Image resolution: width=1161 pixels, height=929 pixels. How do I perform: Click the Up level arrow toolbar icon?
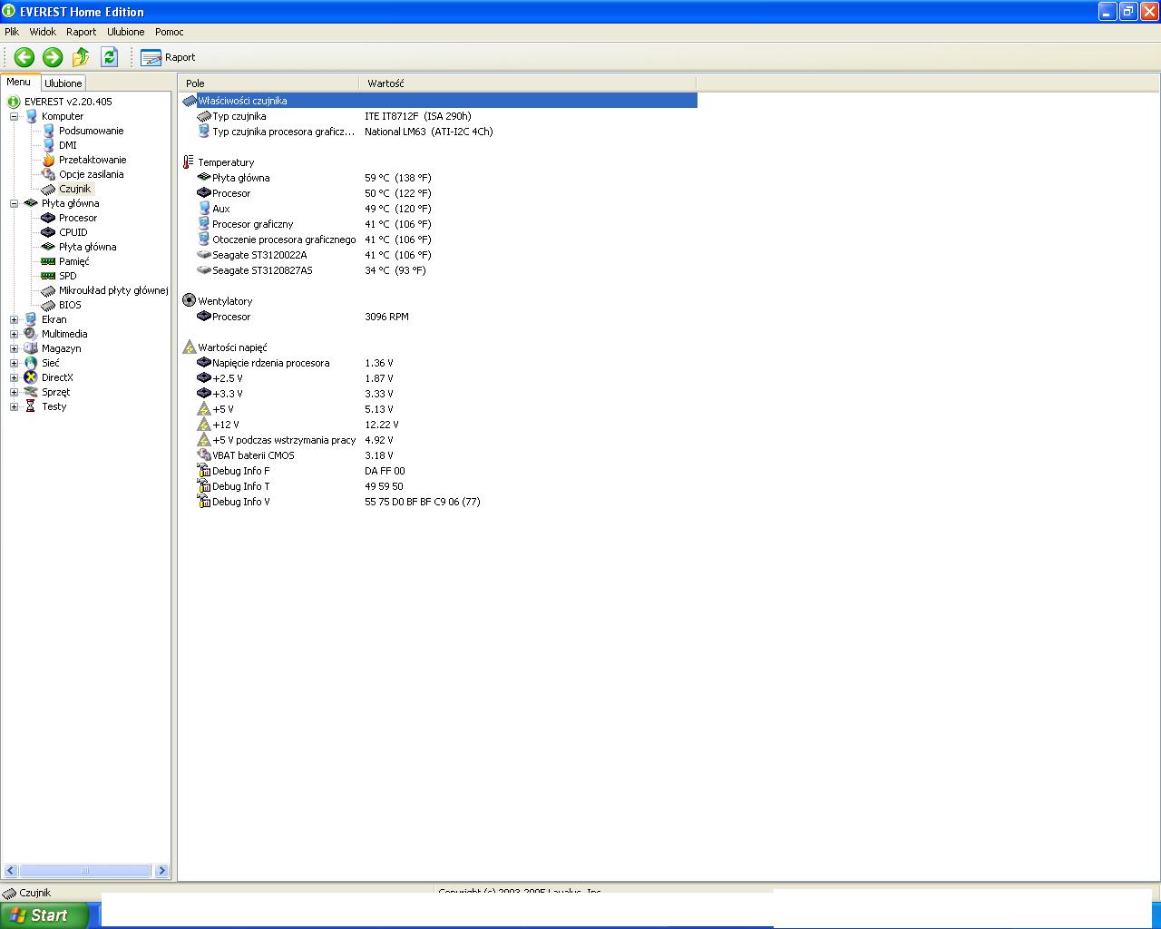(x=81, y=57)
